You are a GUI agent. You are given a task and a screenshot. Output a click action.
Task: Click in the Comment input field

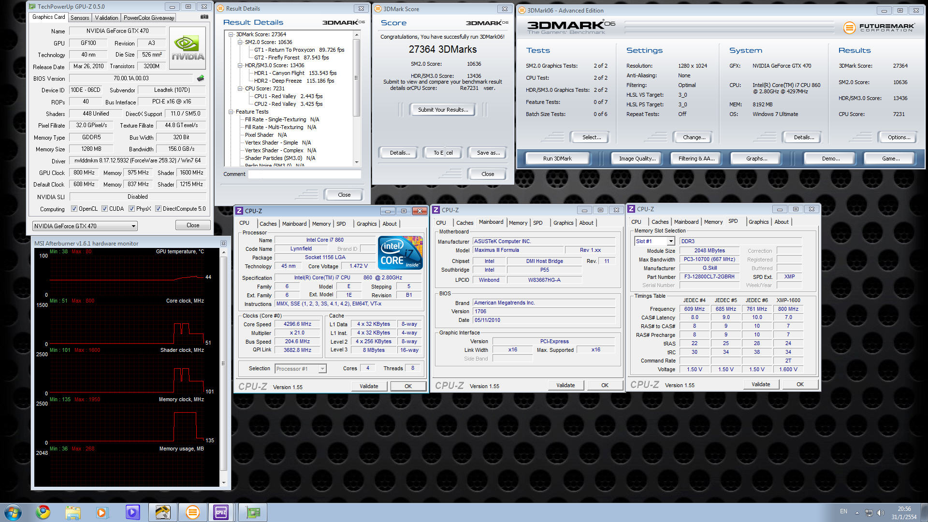point(304,174)
